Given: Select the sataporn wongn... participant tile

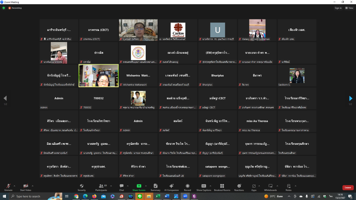Looking at the screenshot, I should [218, 167].
